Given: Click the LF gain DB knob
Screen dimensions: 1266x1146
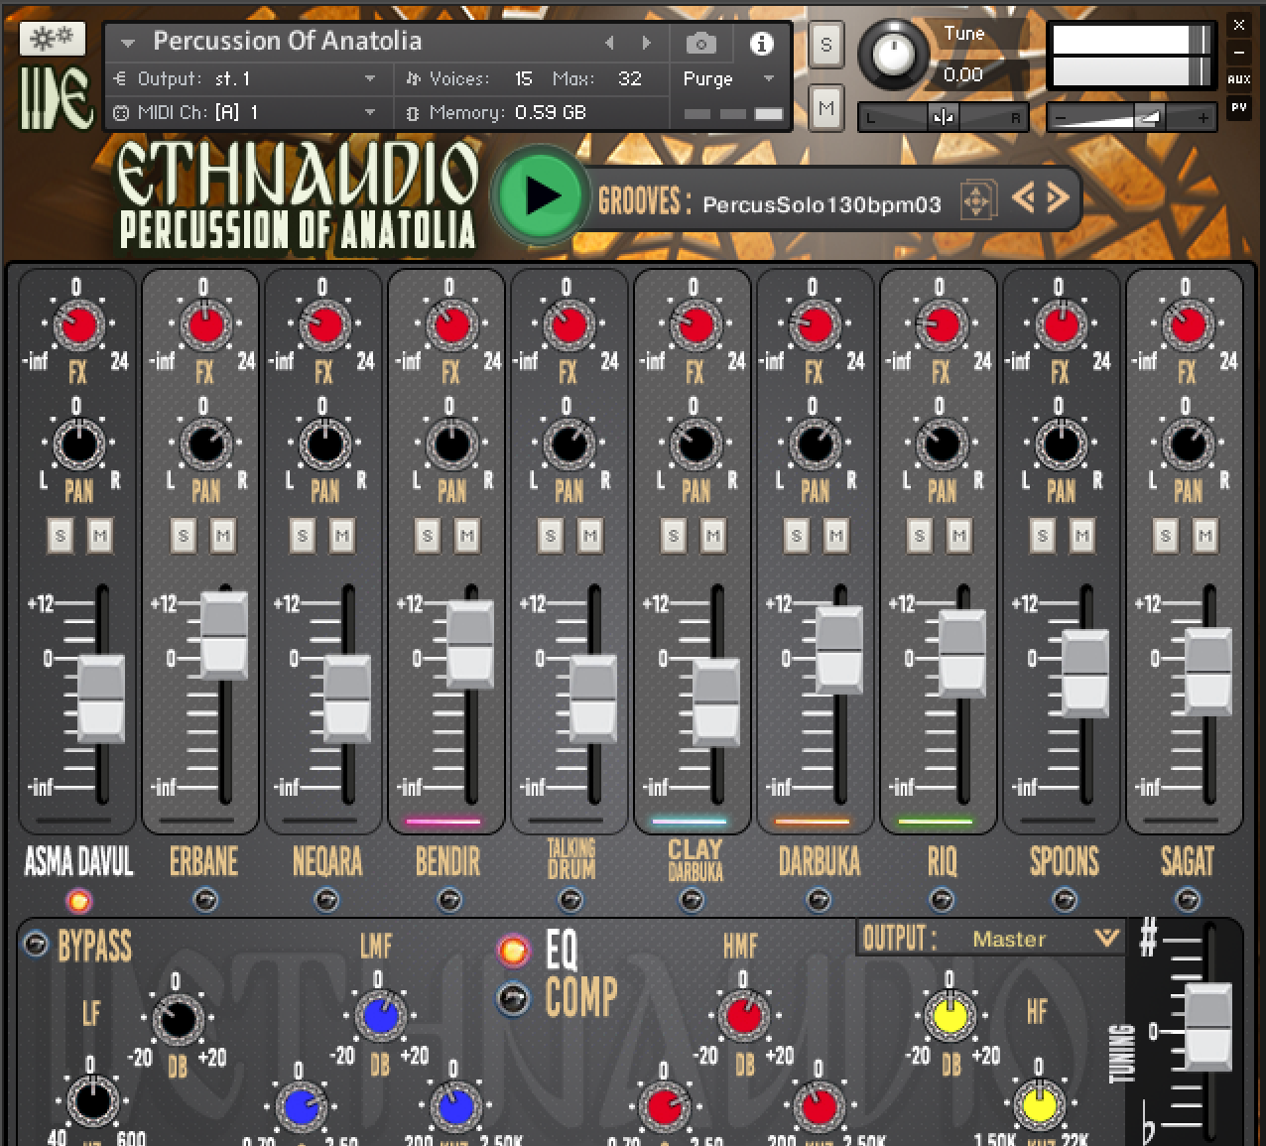Looking at the screenshot, I should point(177,1018).
